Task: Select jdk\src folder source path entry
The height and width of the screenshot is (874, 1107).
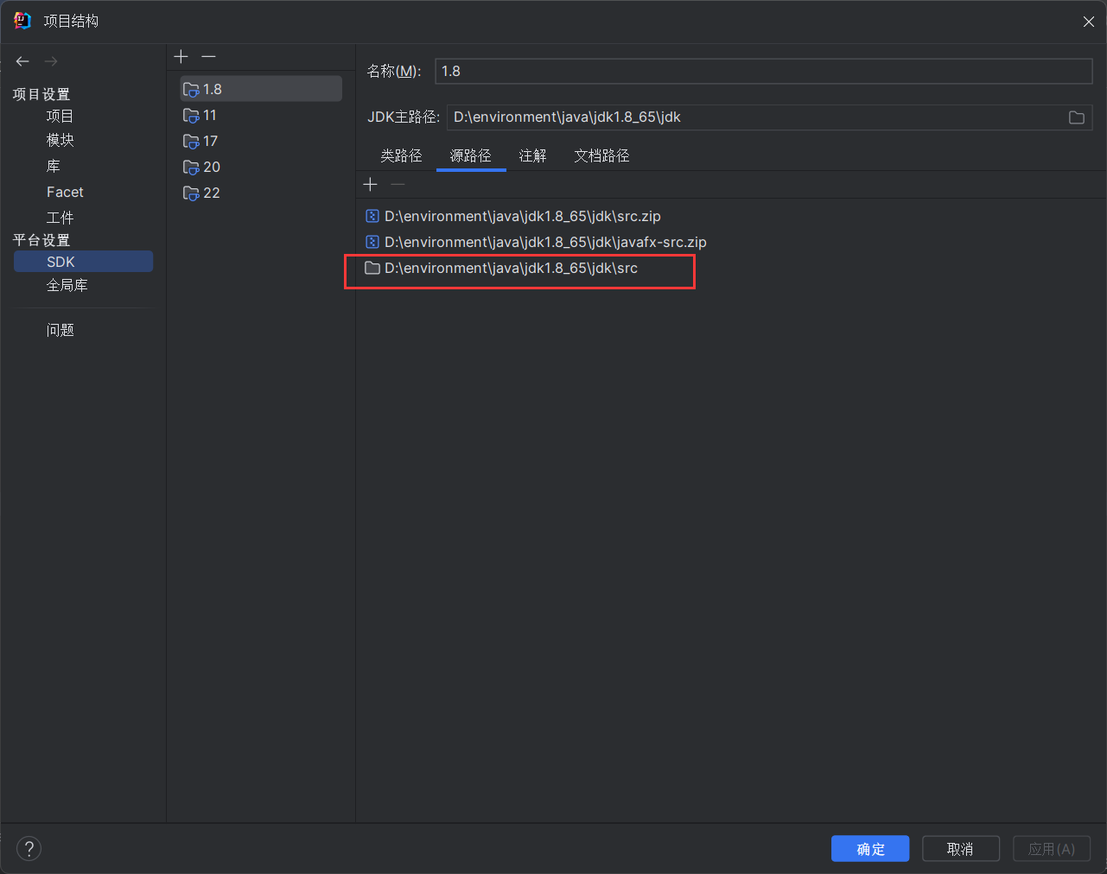Action: (x=501, y=268)
